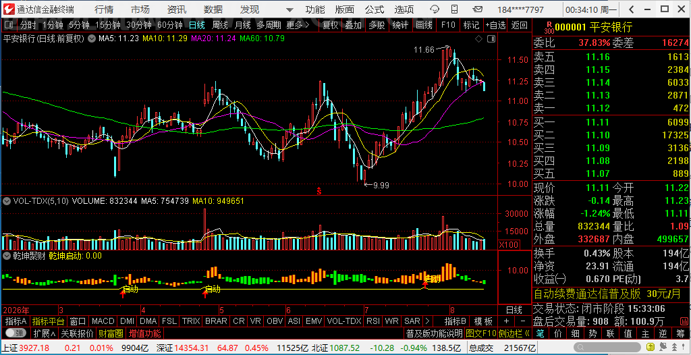Open the customer service headset icon

[x=435, y=9]
